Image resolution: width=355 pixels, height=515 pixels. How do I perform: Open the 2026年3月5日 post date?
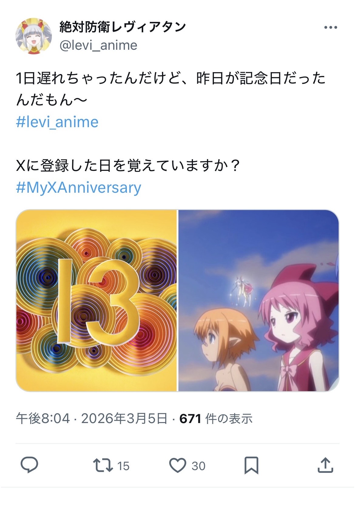[x=124, y=418]
